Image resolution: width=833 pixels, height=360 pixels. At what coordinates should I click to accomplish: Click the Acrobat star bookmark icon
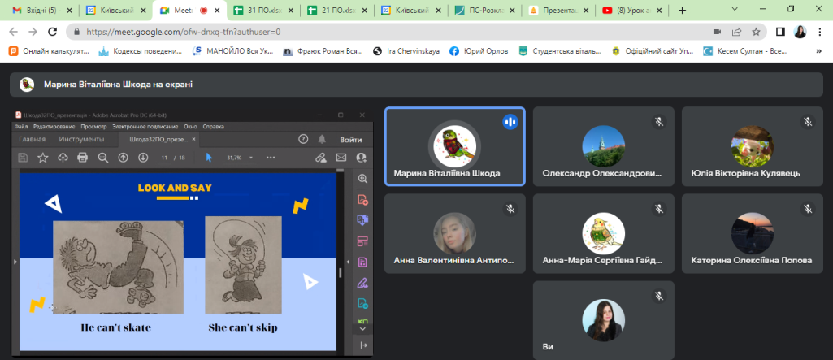43,157
